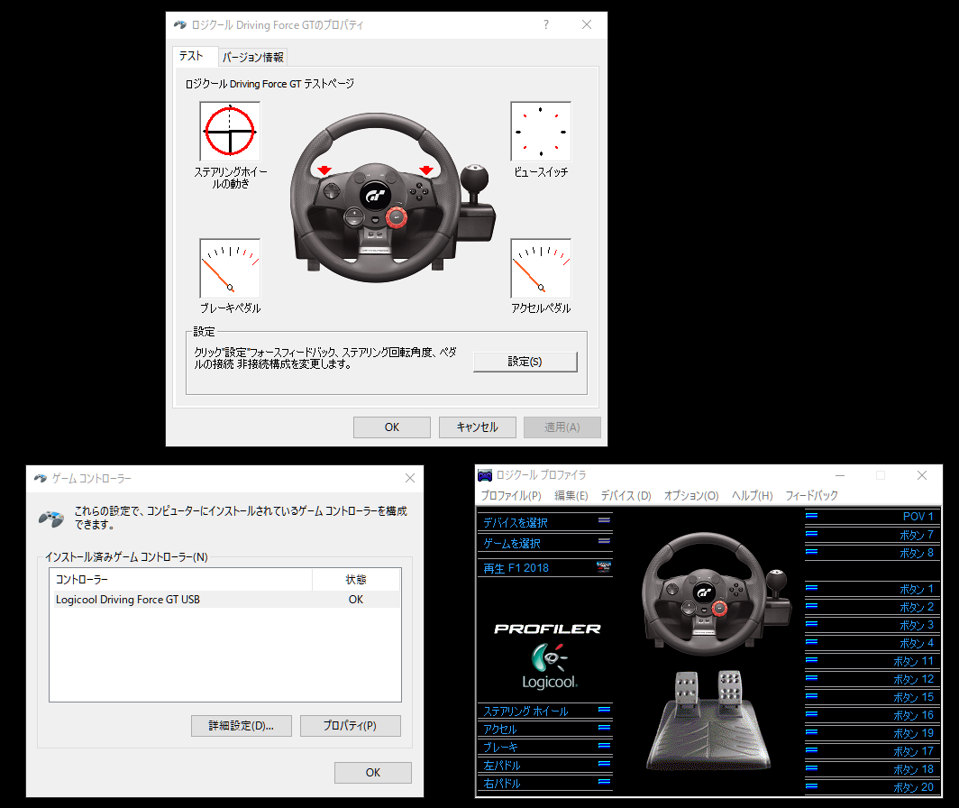The height and width of the screenshot is (808, 959).
Task: Switch to the バージョン情報 tab
Action: coord(252,57)
